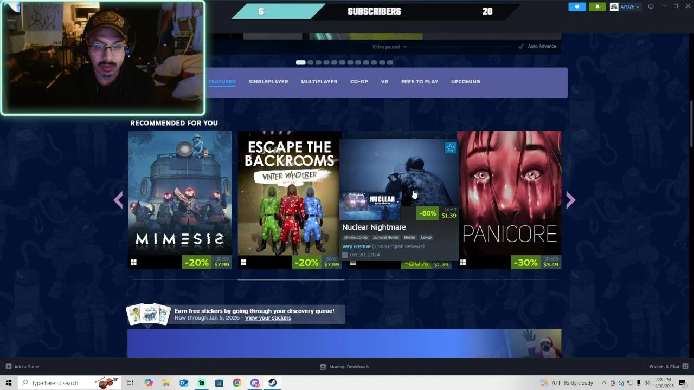Open Google Chrome from the taskbar
This screenshot has height=390, width=694.
coord(237,383)
